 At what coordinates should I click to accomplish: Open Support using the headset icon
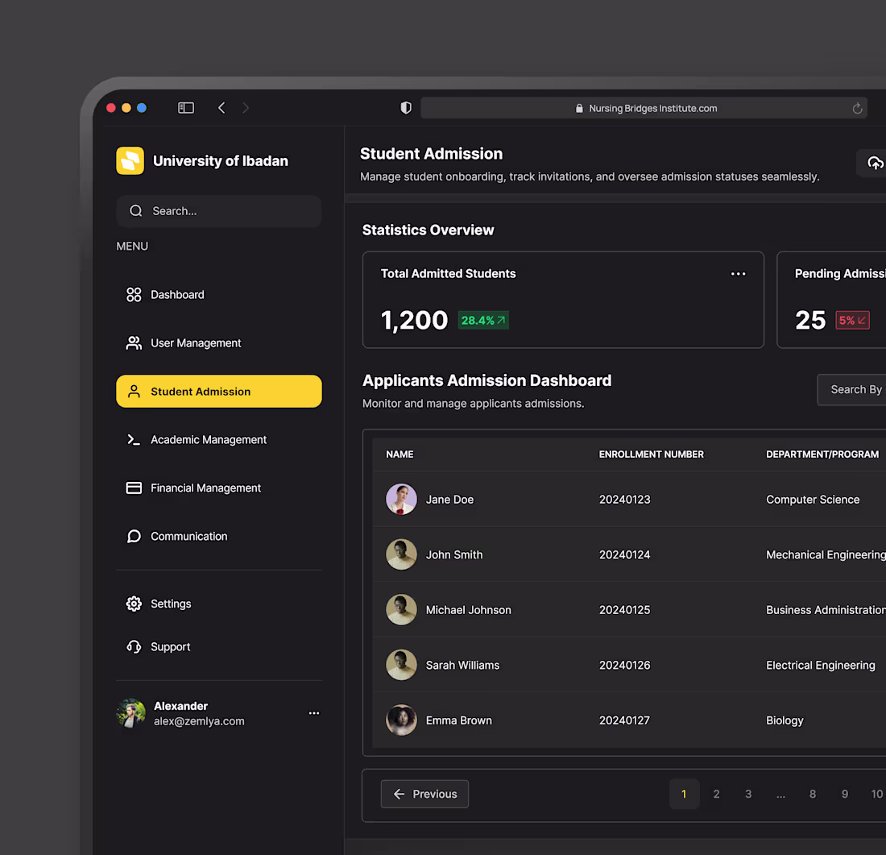pos(134,646)
